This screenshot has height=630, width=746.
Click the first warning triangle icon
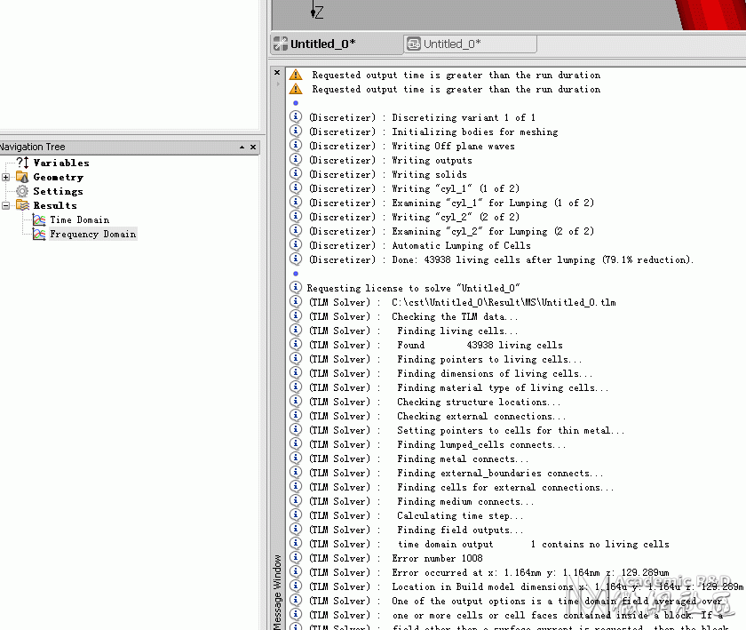point(296,75)
